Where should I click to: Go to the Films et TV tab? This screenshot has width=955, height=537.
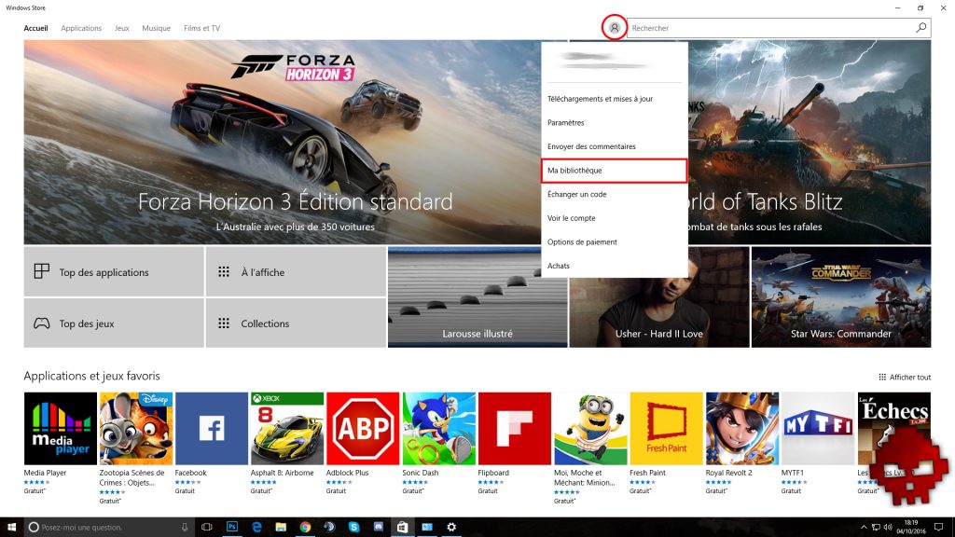pyautogui.click(x=201, y=28)
